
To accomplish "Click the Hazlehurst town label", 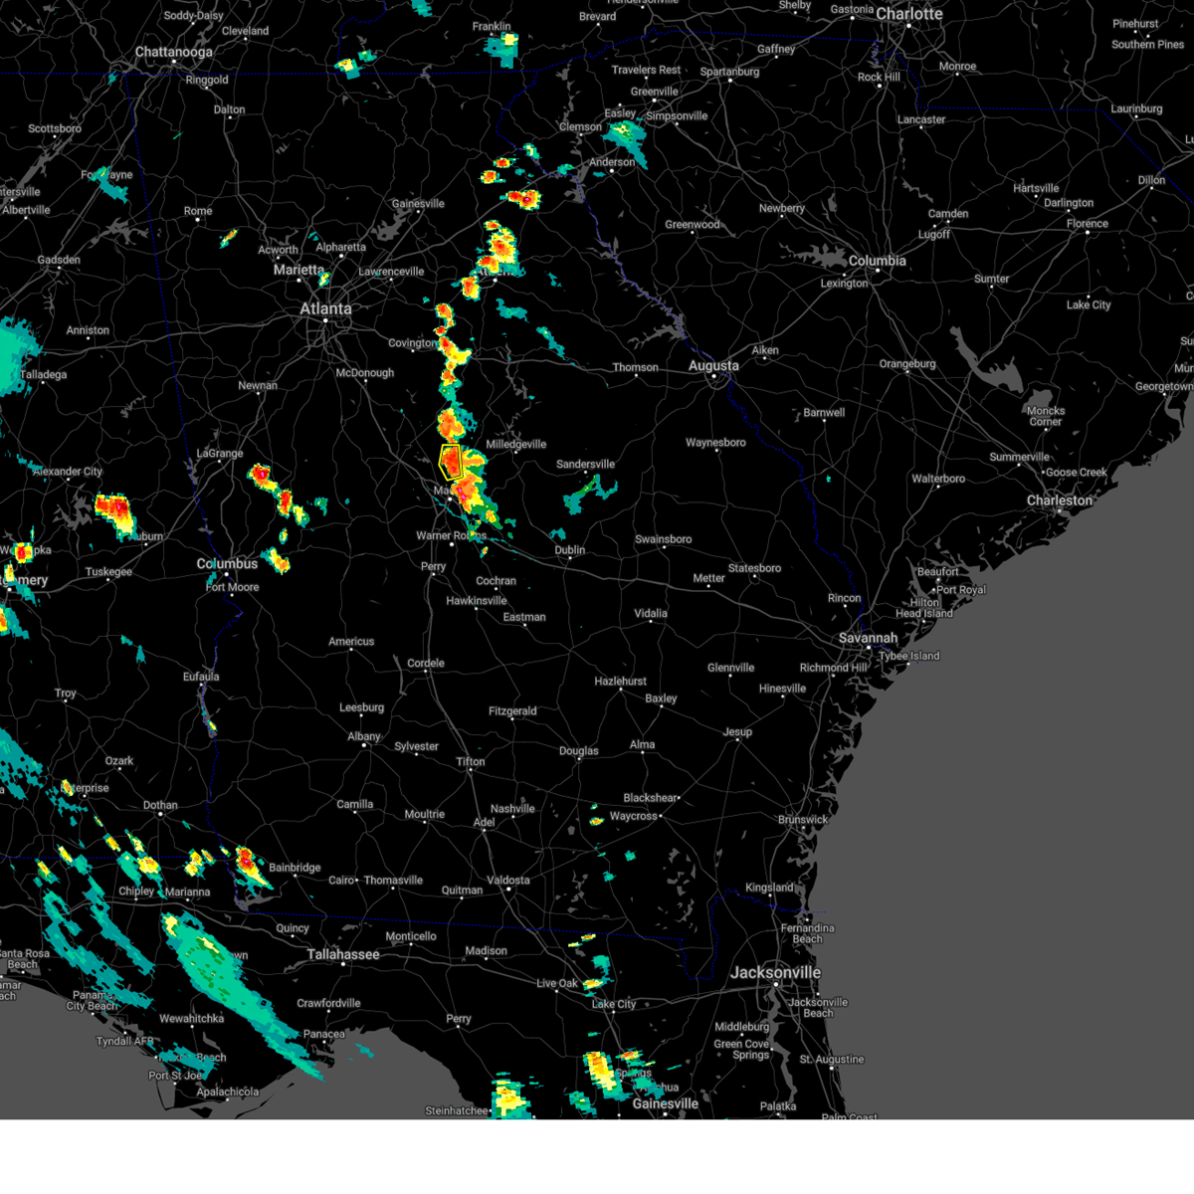I will pyautogui.click(x=621, y=682).
